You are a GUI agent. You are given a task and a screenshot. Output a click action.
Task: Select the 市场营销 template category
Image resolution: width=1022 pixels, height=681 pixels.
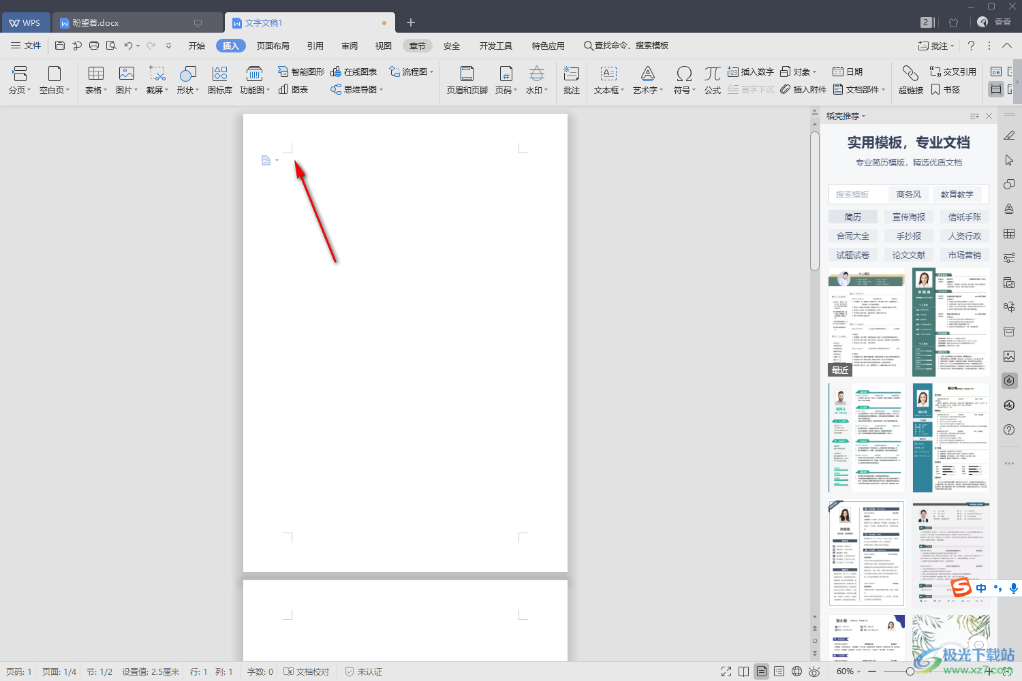(x=965, y=255)
